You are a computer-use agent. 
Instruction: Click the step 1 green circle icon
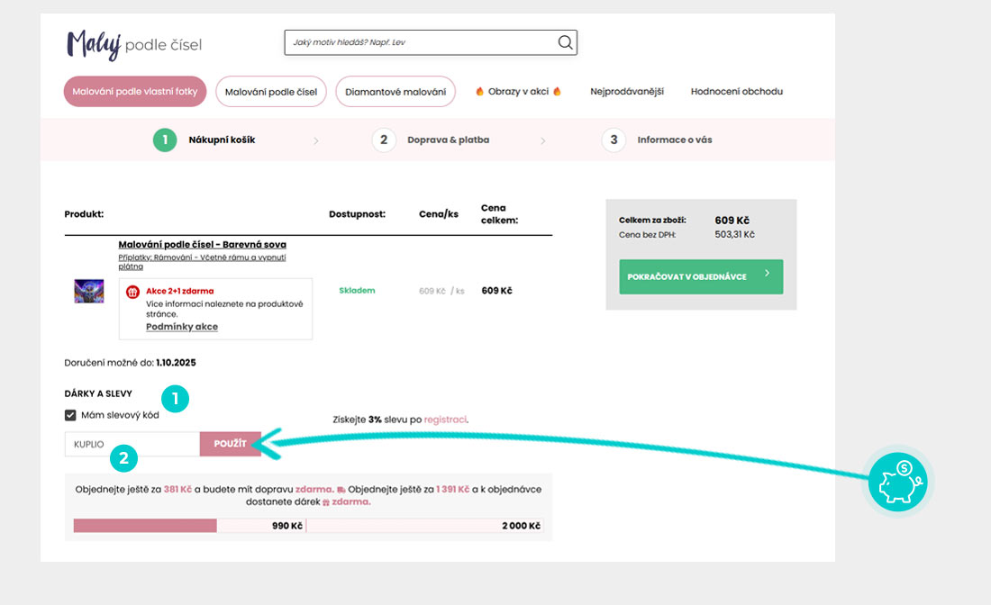coord(165,140)
